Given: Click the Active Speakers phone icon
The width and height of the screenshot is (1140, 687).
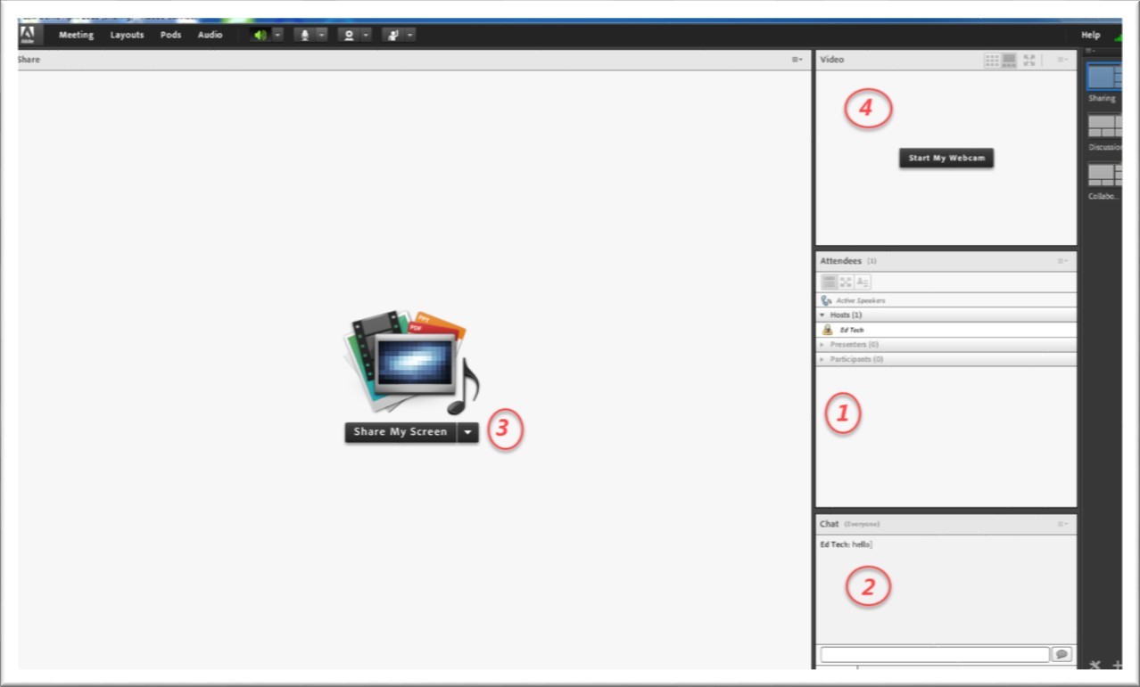Looking at the screenshot, I should 826,301.
